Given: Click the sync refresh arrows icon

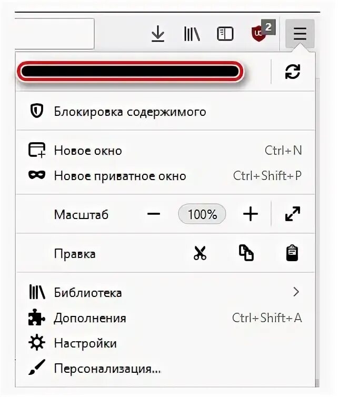Looking at the screenshot, I should [292, 72].
